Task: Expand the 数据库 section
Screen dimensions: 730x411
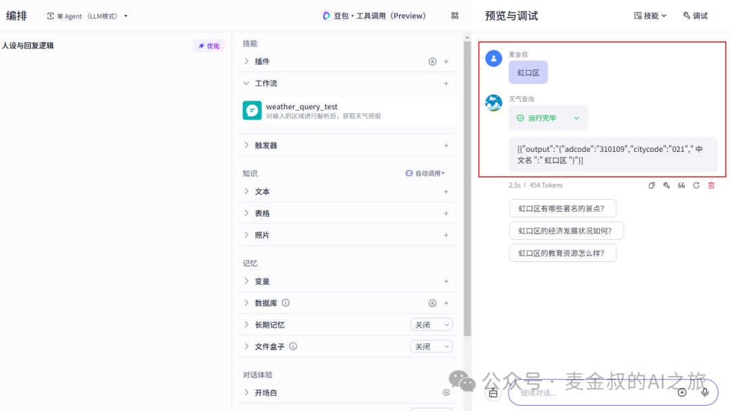Action: pyautogui.click(x=246, y=303)
